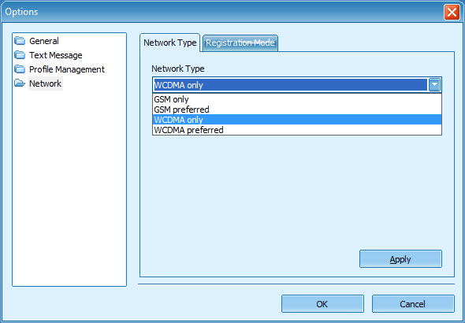Select WCDMA preferred option
Viewport: 465px width, 323px height.
tap(297, 130)
